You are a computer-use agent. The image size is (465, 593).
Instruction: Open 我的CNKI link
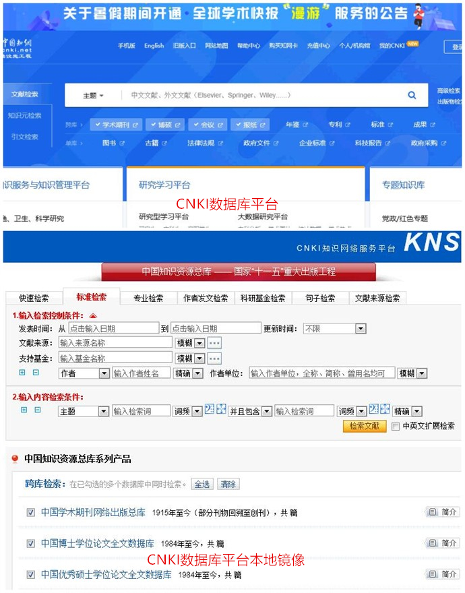tap(392, 45)
